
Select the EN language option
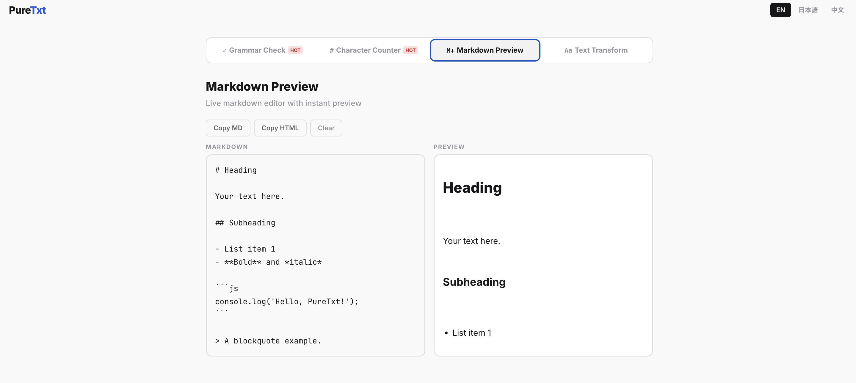pos(780,10)
